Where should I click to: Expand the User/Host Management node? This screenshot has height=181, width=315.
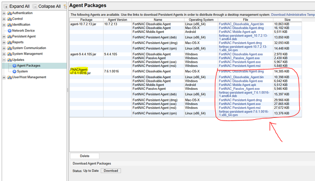coord(4,77)
